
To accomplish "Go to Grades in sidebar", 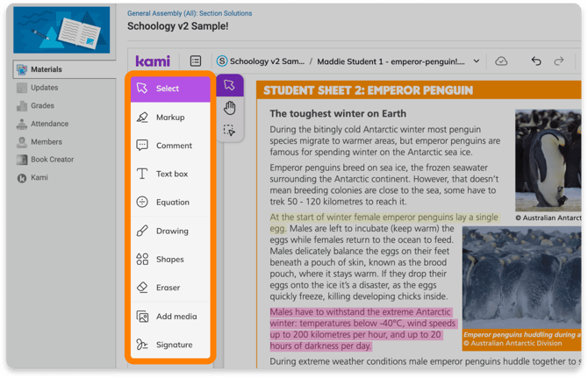I will click(x=42, y=105).
